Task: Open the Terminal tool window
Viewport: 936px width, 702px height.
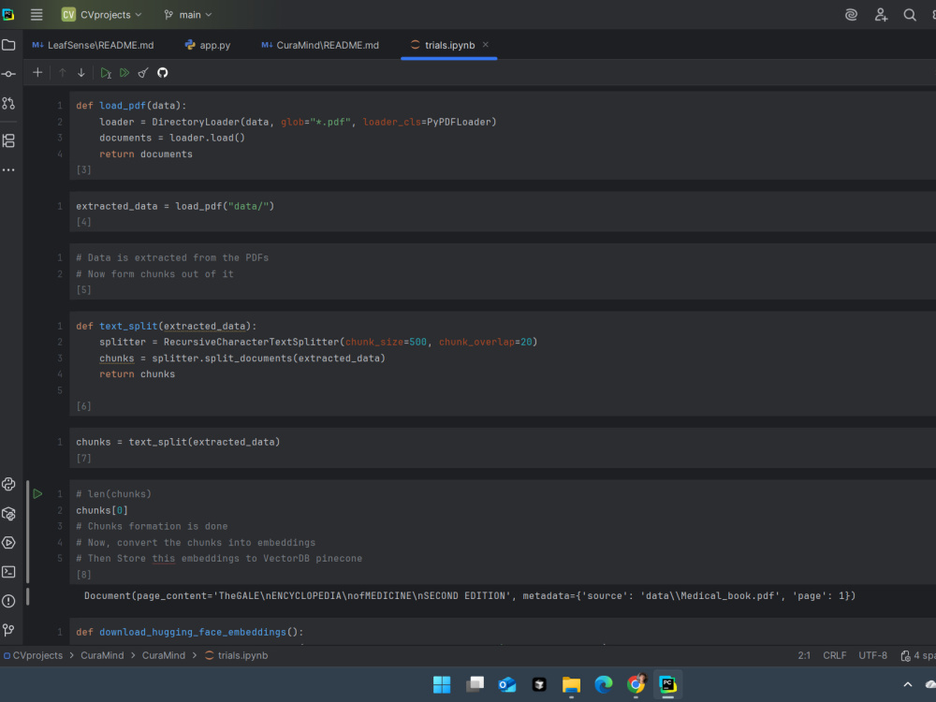Action: 9,572
